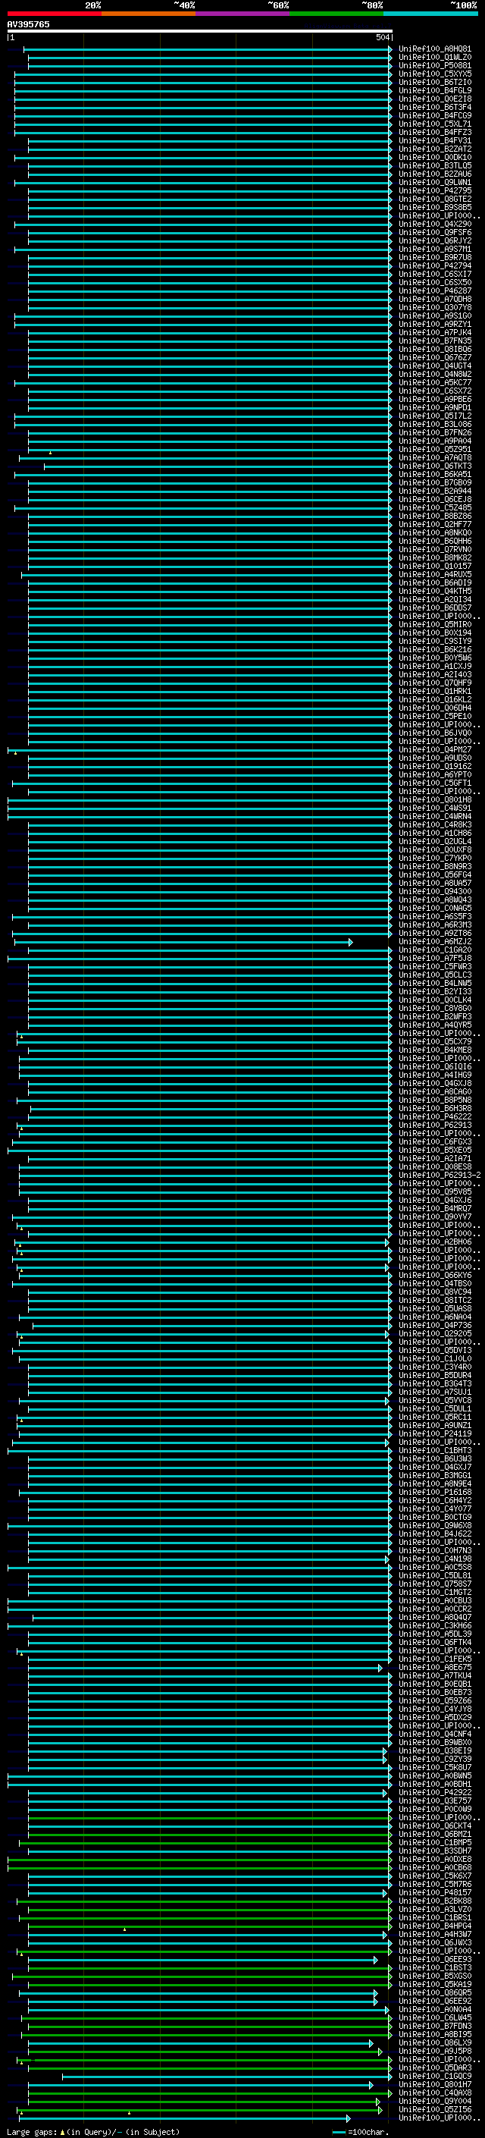Select hit label UniRef100_A9S7M1

(x=435, y=249)
